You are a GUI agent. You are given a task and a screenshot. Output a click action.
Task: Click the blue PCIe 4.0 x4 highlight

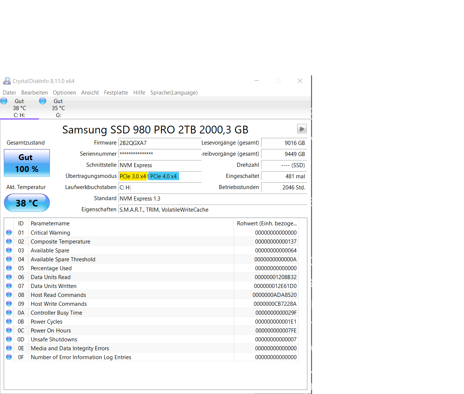coord(164,176)
